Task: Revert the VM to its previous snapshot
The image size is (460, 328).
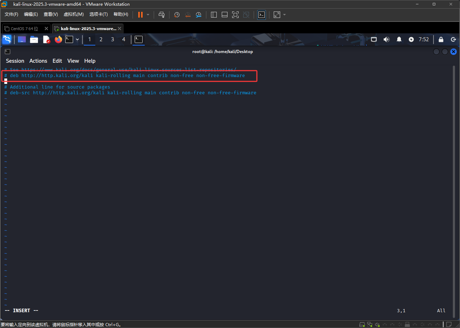Action: click(188, 15)
